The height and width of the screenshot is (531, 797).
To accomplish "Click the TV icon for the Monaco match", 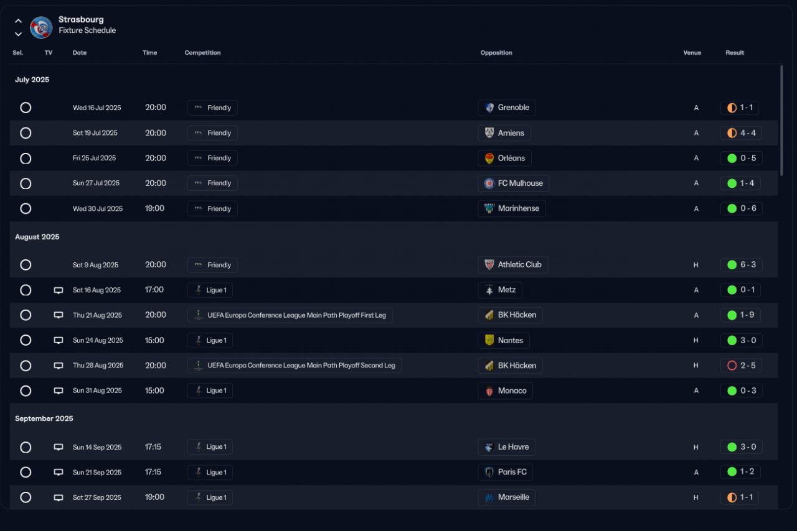I will point(59,391).
